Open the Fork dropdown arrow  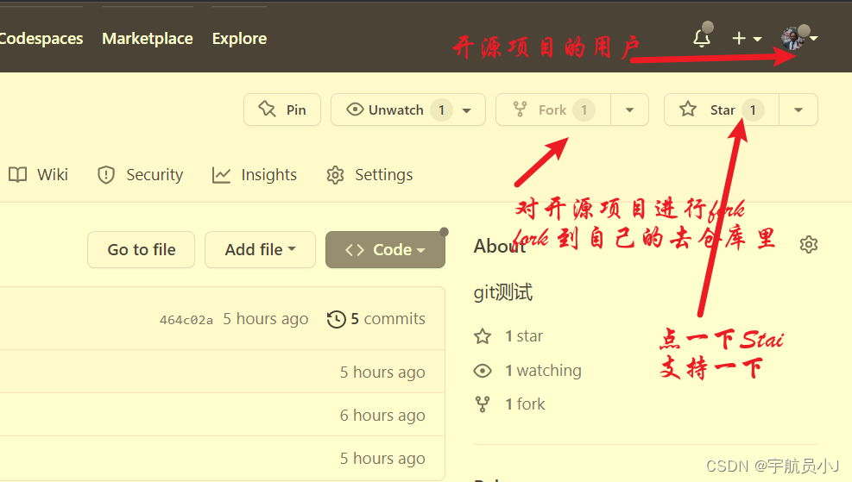click(x=630, y=110)
